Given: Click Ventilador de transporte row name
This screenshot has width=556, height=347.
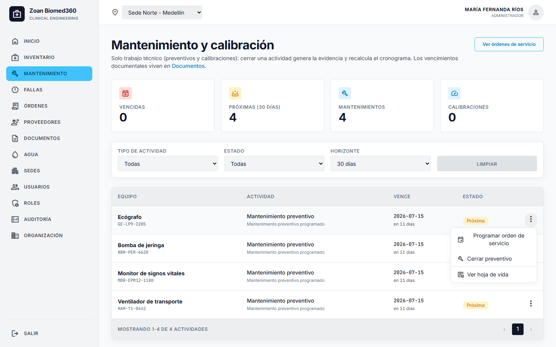Looking at the screenshot, I should pyautogui.click(x=150, y=302).
